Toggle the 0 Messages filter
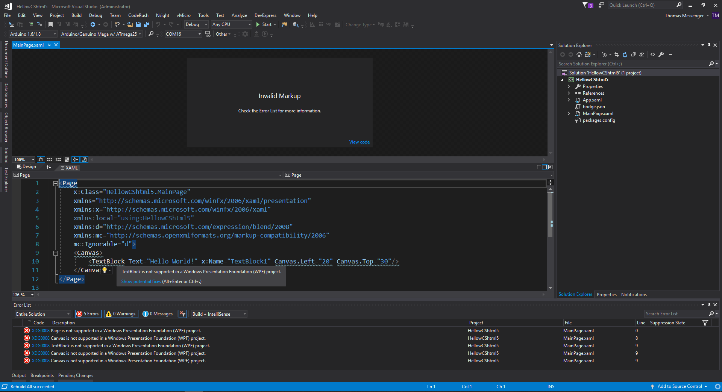Image resolution: width=722 pixels, height=392 pixels. (x=158, y=314)
